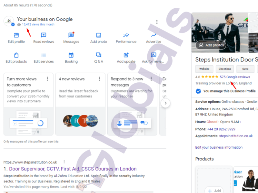This screenshot has width=258, height=193.
Task: Open the Performance insights icon
Action: [x=126, y=35]
